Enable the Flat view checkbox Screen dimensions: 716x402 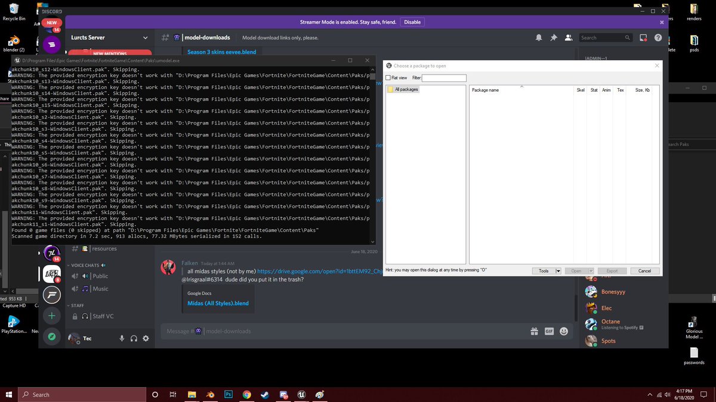tap(388, 78)
